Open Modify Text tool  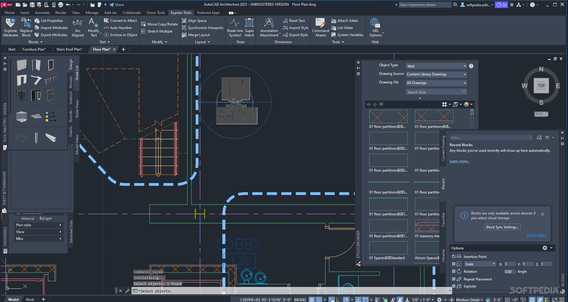(94, 28)
